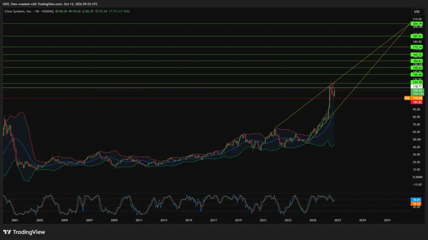428x240 pixels.
Task: Click the 2017 year on time axis
Action: [214, 220]
